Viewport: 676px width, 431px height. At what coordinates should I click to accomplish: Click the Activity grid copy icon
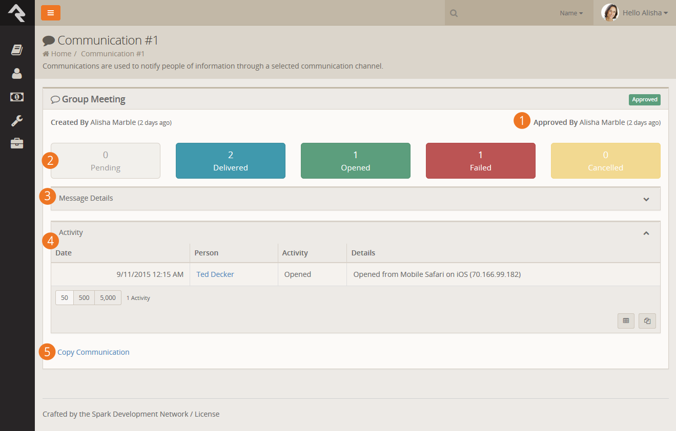(647, 321)
